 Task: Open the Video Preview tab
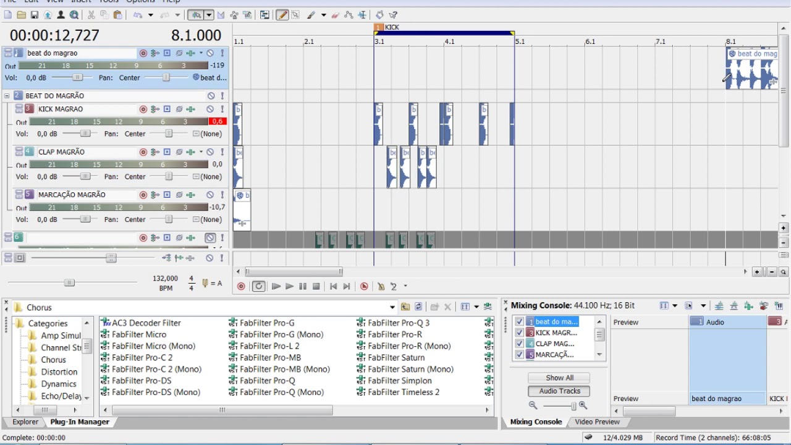[597, 422]
